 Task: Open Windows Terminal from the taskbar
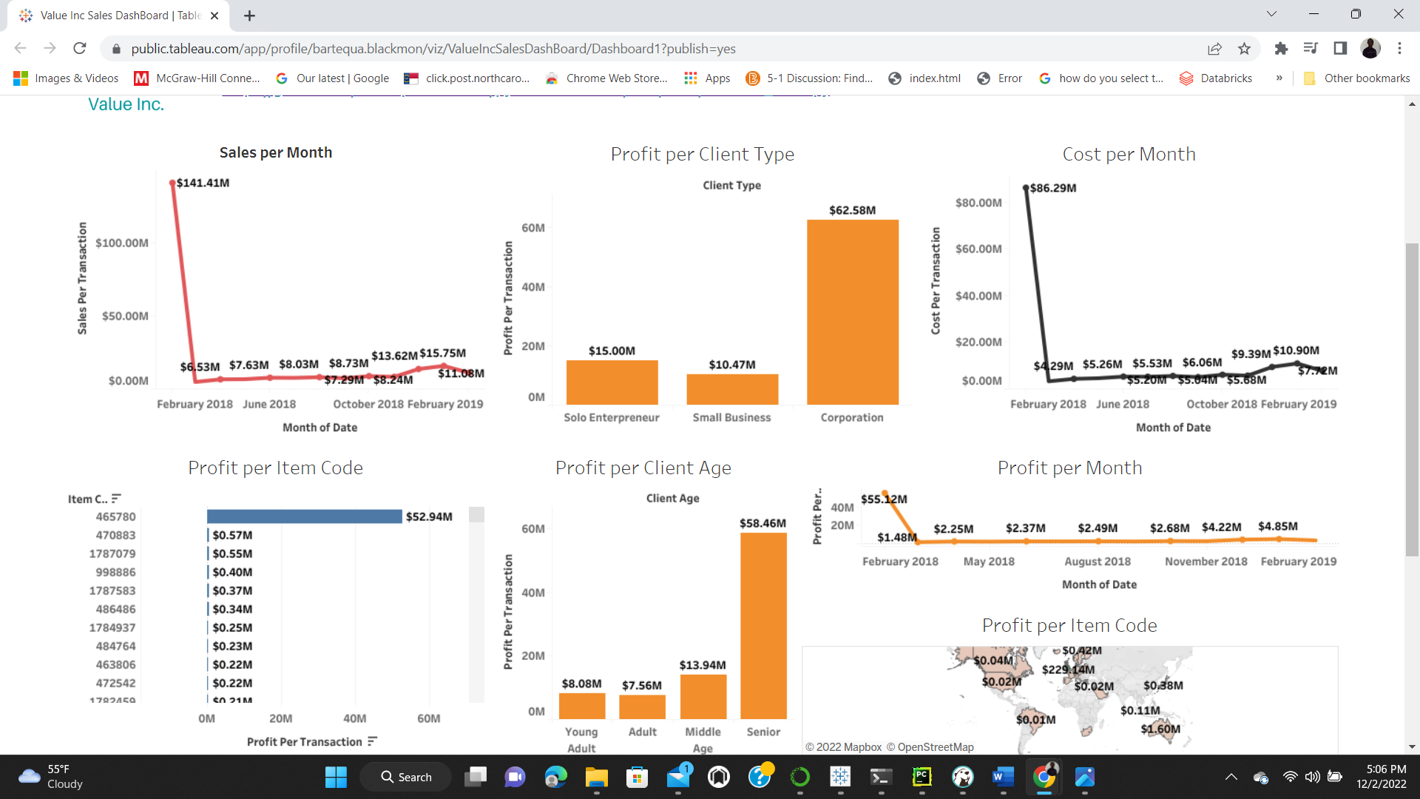[x=880, y=777]
